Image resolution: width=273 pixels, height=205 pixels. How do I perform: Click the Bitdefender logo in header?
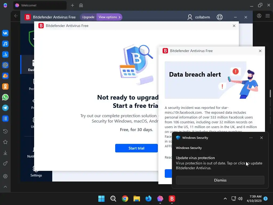[x=27, y=17]
